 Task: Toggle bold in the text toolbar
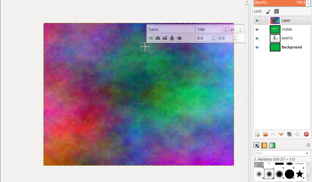click(158, 38)
